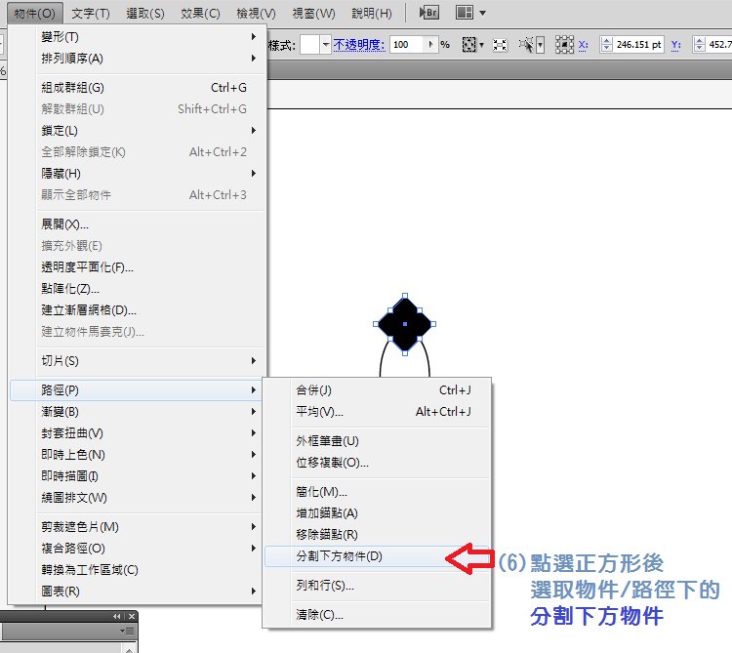Screen dimensions: 732x653
Task: Open the 剪裁遮色片(M) submenu
Action: tap(138, 527)
